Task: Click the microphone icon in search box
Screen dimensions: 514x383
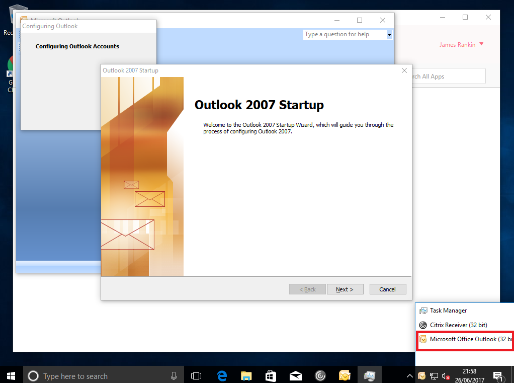Action: 174,376
